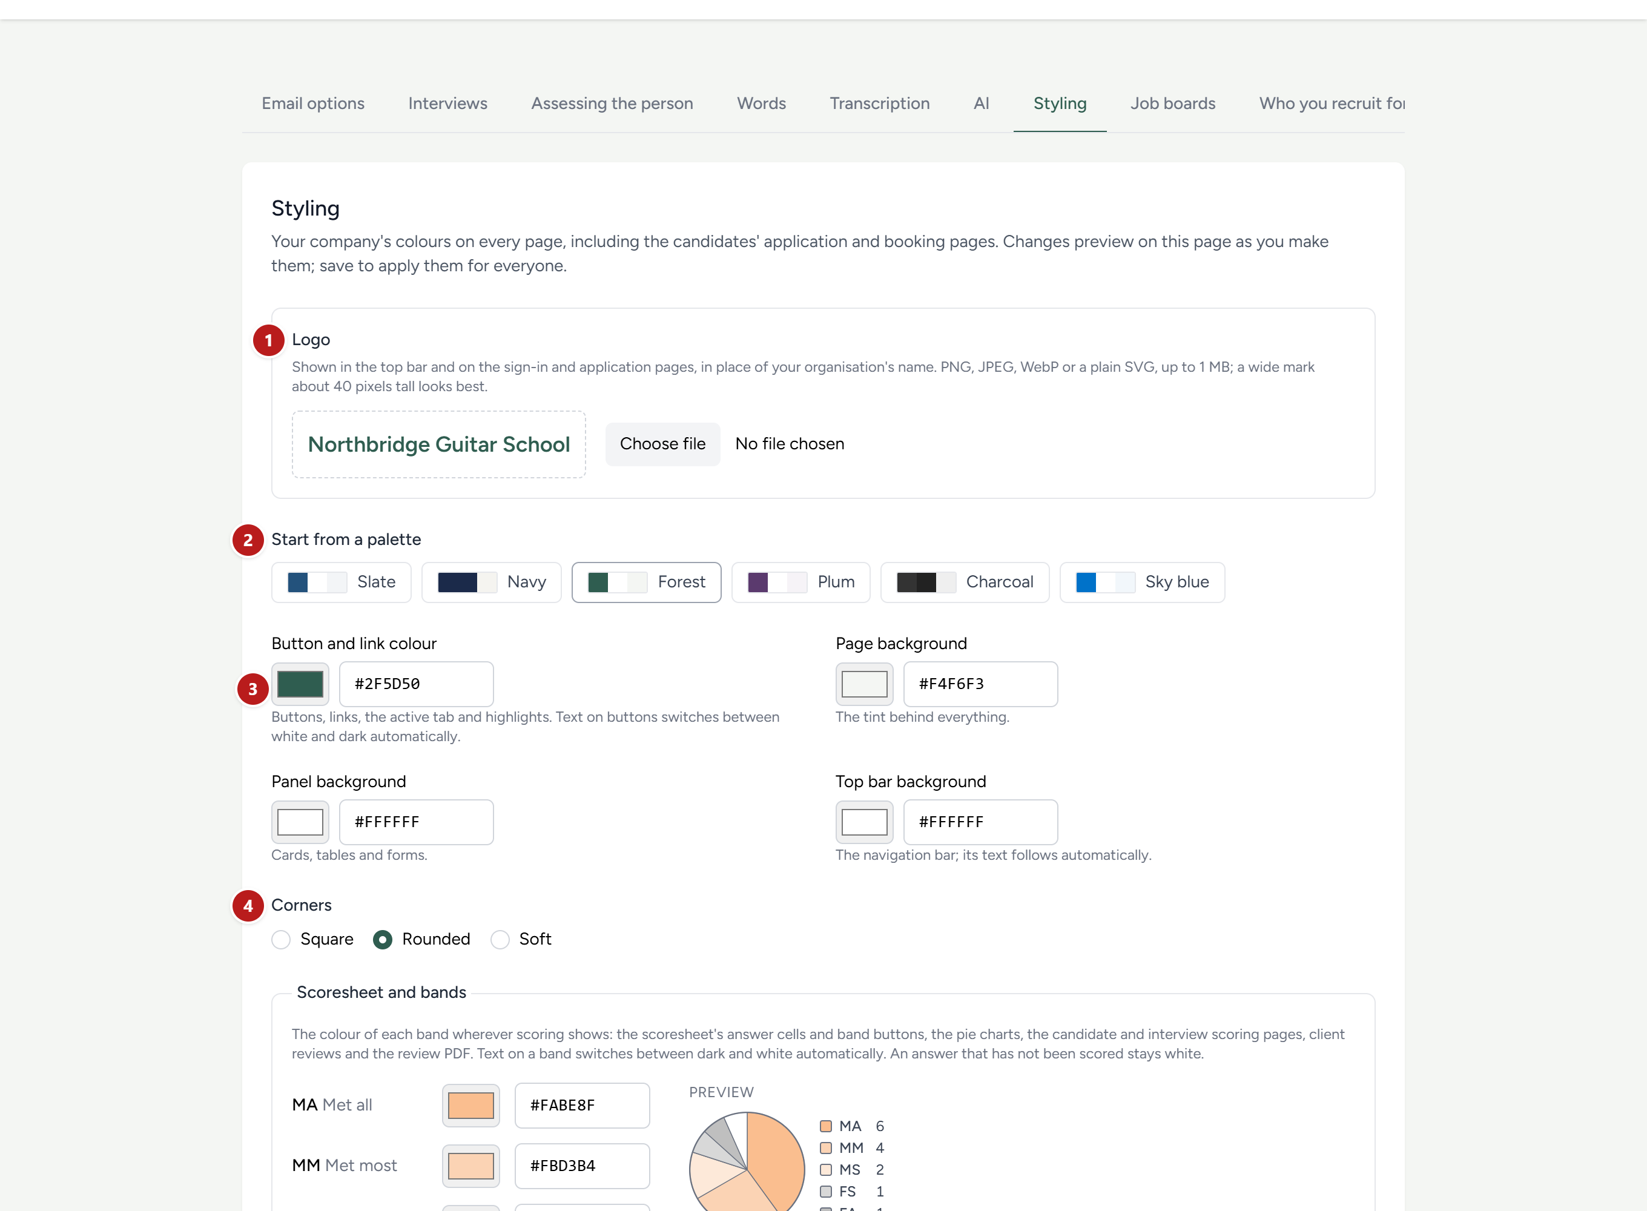The height and width of the screenshot is (1211, 1647).
Task: Click the MS legend entry in preview
Action: point(852,1170)
